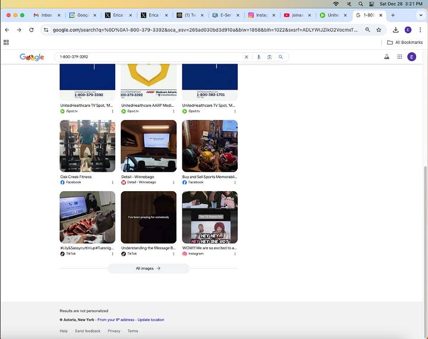This screenshot has height=339, width=428.
Task: Open Search Labs flask icon
Action: (x=387, y=56)
